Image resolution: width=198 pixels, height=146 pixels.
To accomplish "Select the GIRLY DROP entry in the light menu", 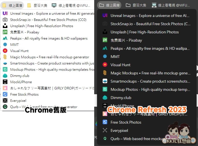I will 48,88.
